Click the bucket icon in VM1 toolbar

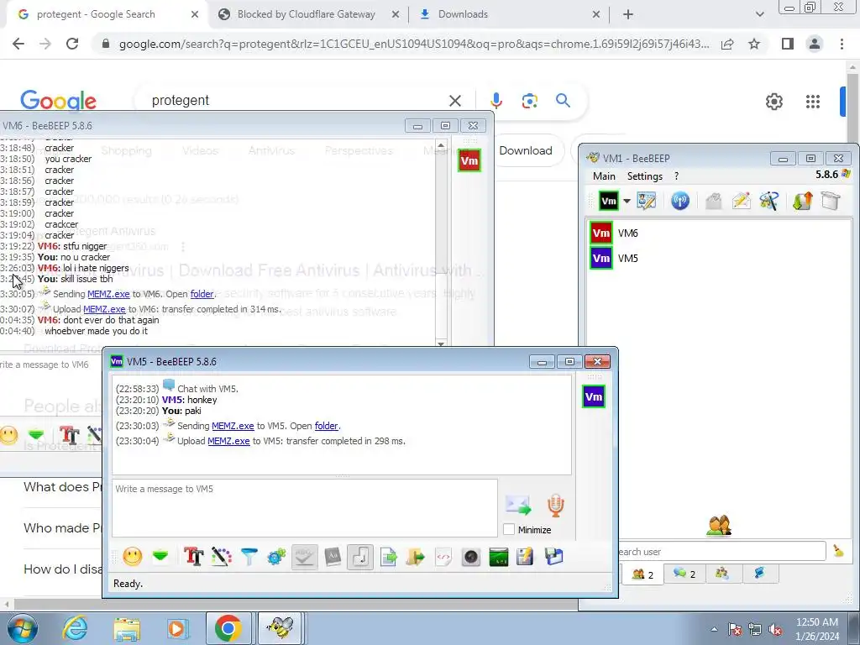[x=831, y=202]
